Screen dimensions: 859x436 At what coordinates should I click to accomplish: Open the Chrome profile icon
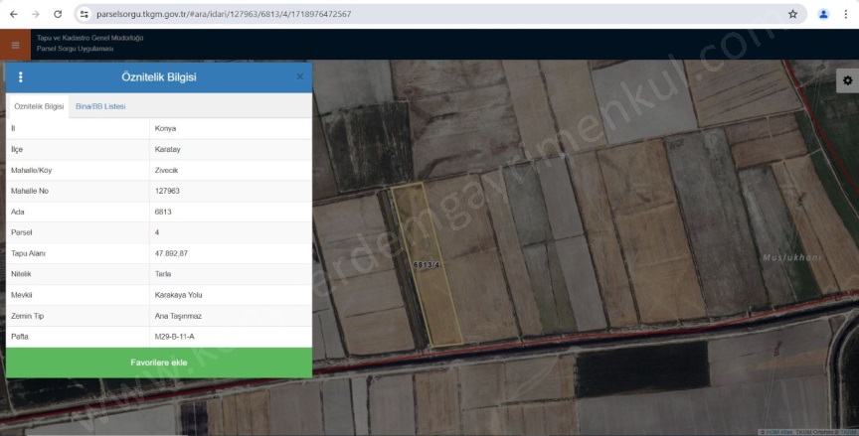[823, 15]
